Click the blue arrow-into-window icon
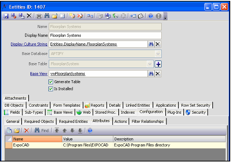This screenshot has height=165, width=232. (133, 16)
